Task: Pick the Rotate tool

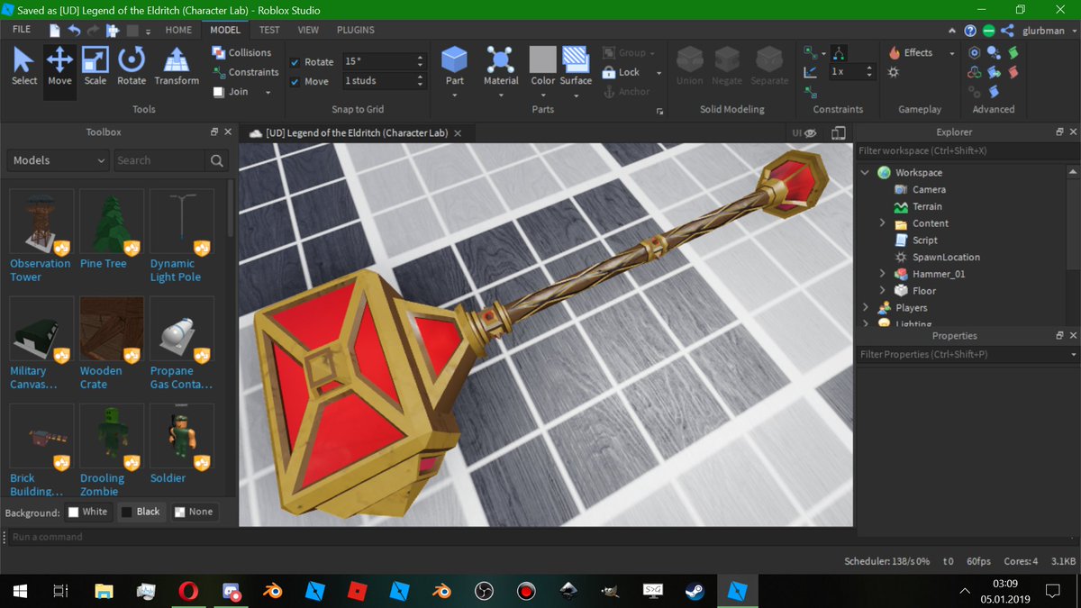Action: coord(132,67)
